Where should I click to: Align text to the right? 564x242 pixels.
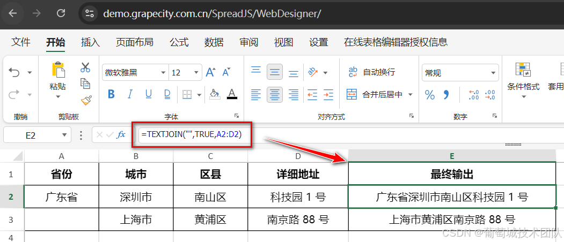(x=294, y=95)
